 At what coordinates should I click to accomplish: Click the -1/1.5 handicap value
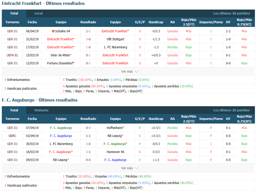[156, 39]
